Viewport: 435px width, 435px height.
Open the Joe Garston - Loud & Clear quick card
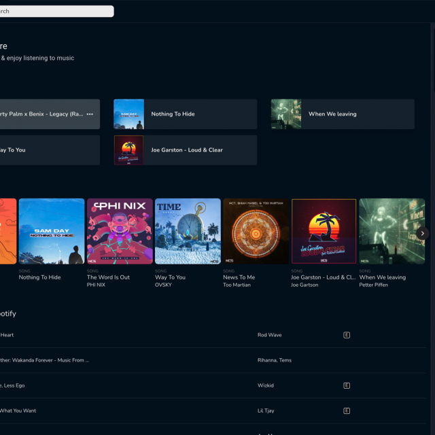point(186,150)
